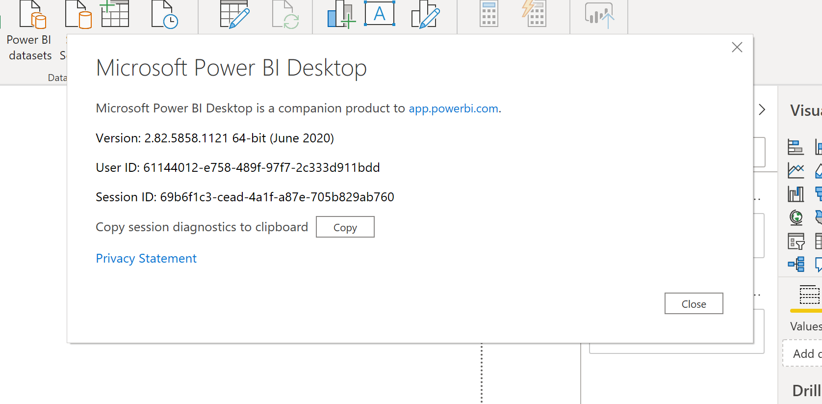Insert a New visual from ribbon
The image size is (822, 404).
click(341, 14)
